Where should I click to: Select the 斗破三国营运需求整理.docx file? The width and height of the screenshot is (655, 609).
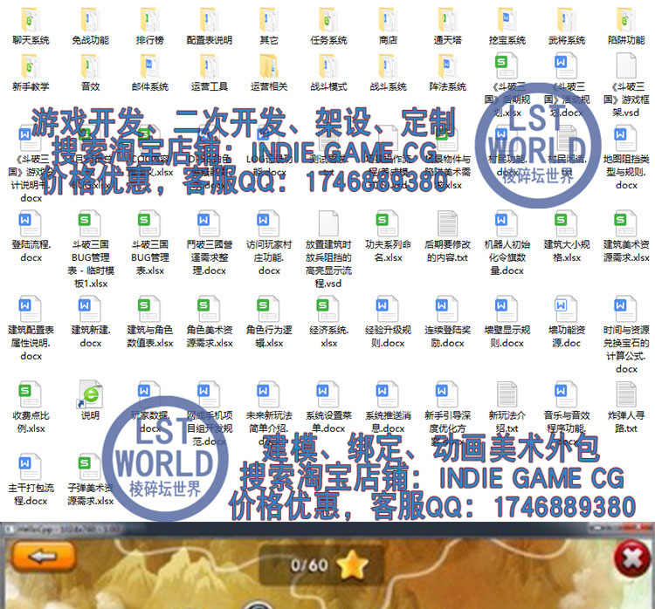click(x=210, y=243)
